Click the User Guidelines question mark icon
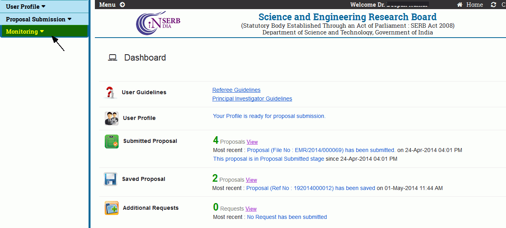Screen dimensions: 506x228 (110, 93)
